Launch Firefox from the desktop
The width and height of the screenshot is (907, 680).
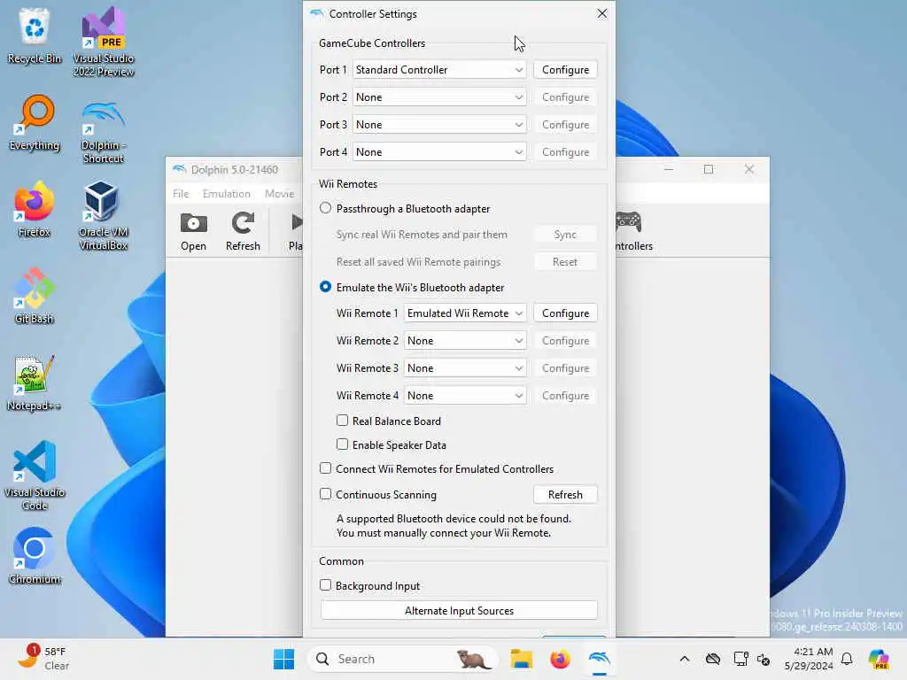(x=35, y=209)
